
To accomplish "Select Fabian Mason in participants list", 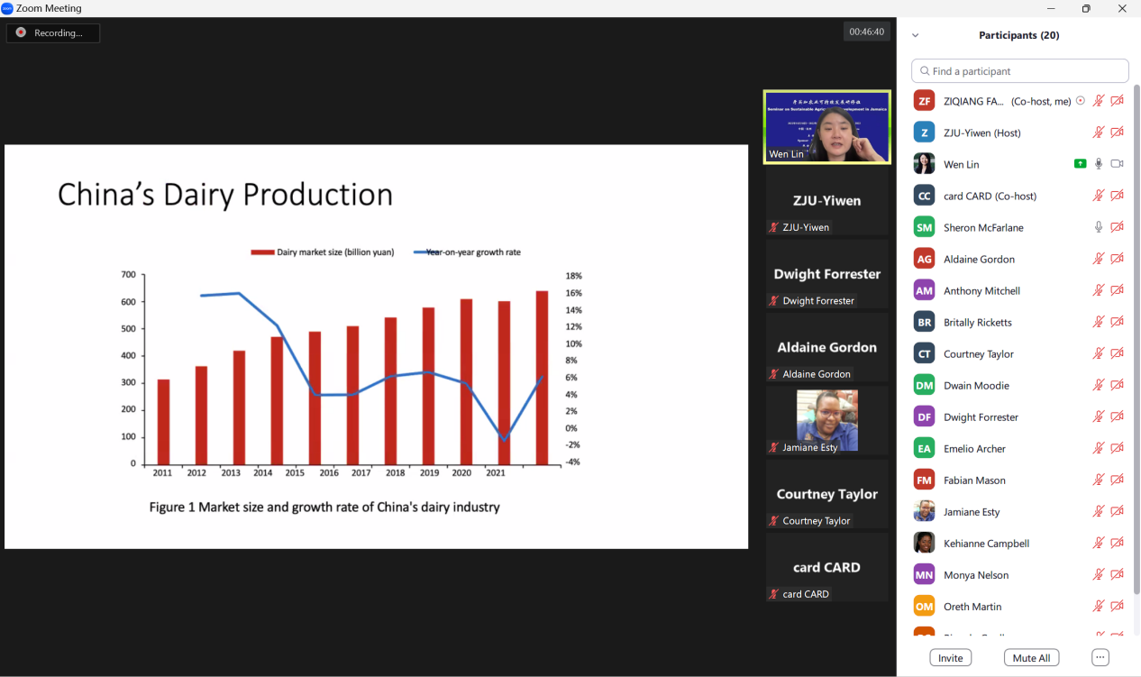I will [974, 480].
